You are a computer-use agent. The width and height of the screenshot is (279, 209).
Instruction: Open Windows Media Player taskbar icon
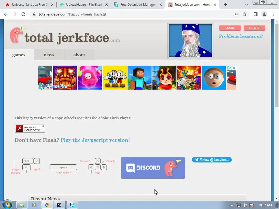coord(35,205)
